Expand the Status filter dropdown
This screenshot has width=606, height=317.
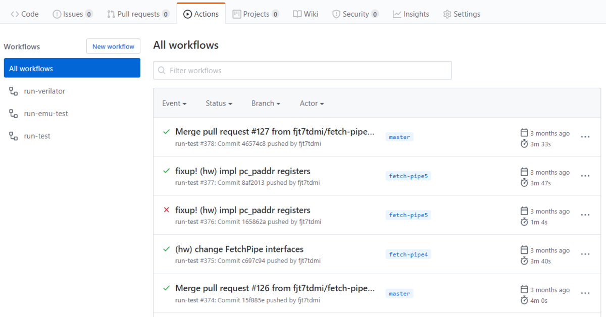pos(219,103)
